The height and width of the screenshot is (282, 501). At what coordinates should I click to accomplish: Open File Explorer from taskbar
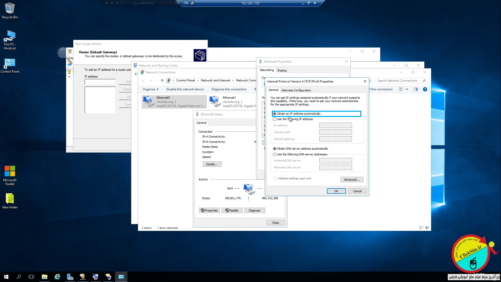tap(44, 277)
